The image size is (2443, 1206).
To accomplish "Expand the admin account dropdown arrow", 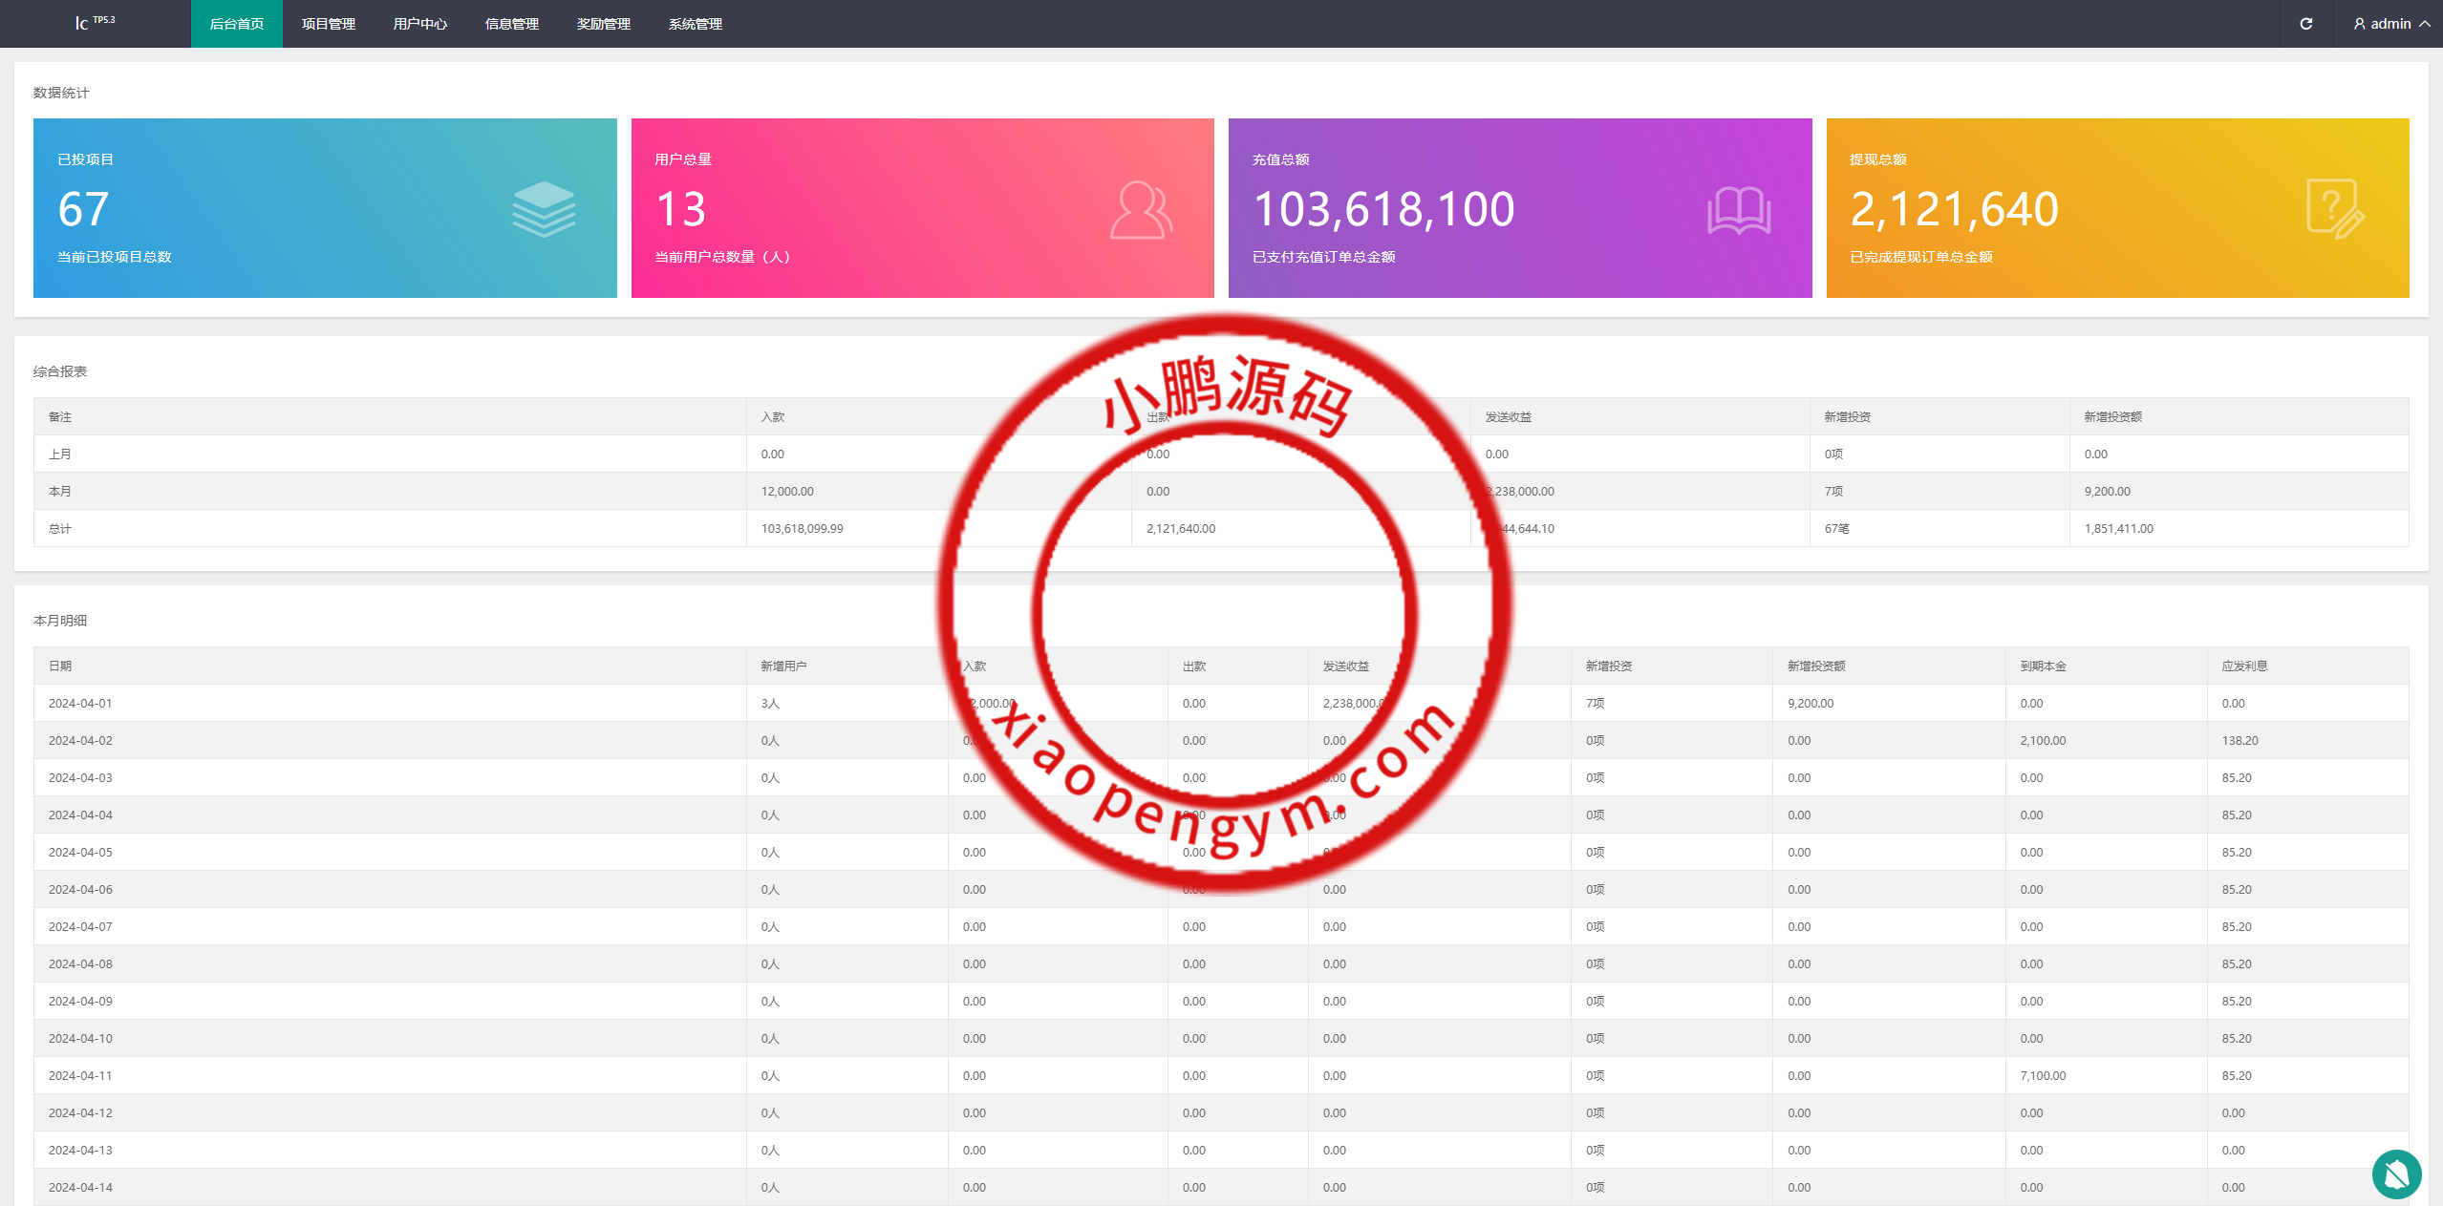I will 2425,24.
